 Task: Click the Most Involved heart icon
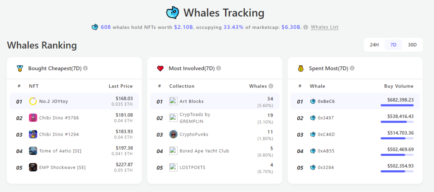click(x=160, y=68)
